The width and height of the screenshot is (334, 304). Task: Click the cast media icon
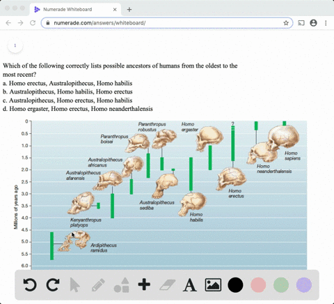pos(301,23)
